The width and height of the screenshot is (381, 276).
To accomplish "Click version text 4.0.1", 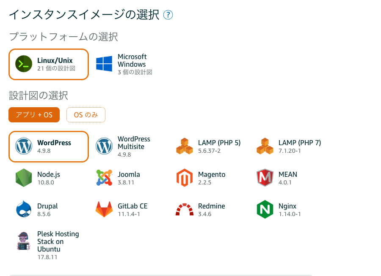I will click(x=285, y=182).
